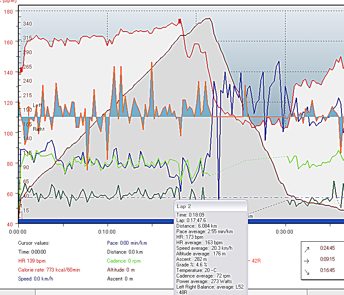The height and width of the screenshot is (295, 344).
Task: Click 'Time: 0:18:09' in Lap 2 tooltip
Action: [190, 215]
